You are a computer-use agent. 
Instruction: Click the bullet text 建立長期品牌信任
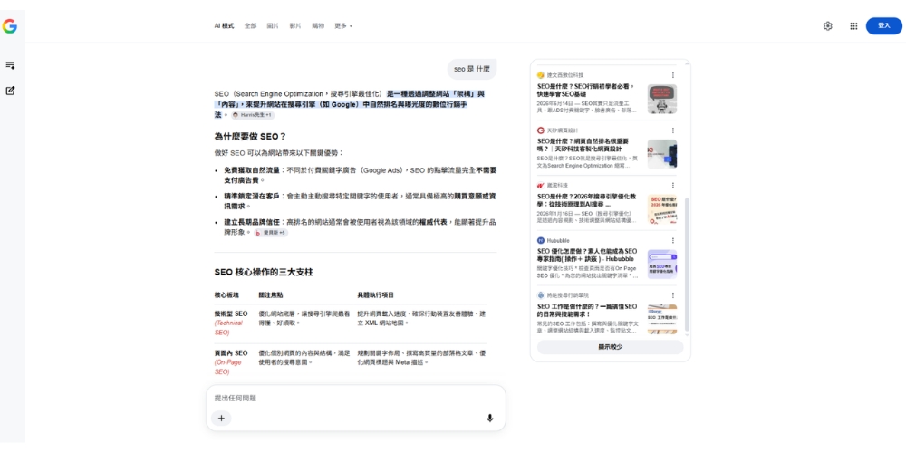[252, 222]
